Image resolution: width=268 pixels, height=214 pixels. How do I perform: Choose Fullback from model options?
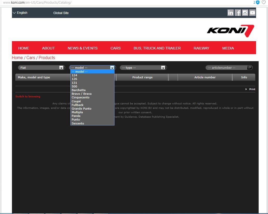[x=92, y=105]
